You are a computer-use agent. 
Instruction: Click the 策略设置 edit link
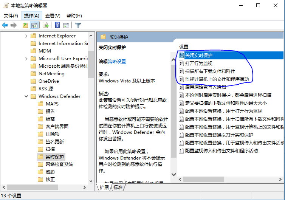117,62
